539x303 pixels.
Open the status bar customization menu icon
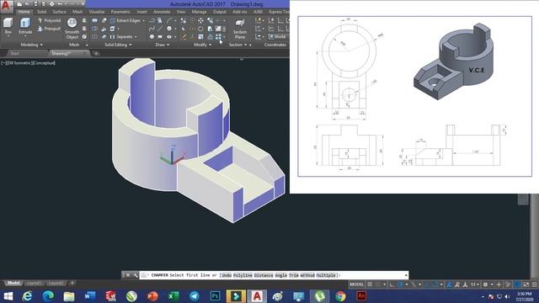click(534, 284)
